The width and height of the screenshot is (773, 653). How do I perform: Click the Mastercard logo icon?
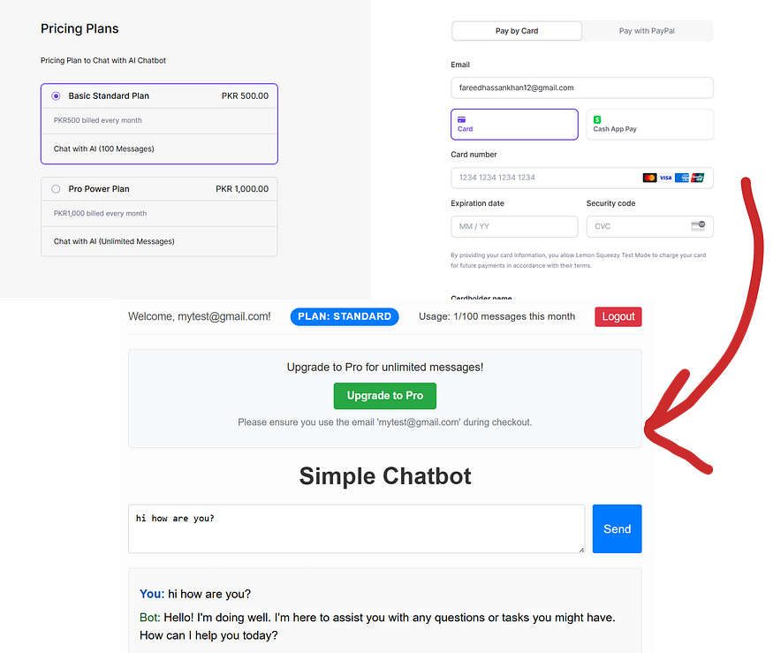649,178
